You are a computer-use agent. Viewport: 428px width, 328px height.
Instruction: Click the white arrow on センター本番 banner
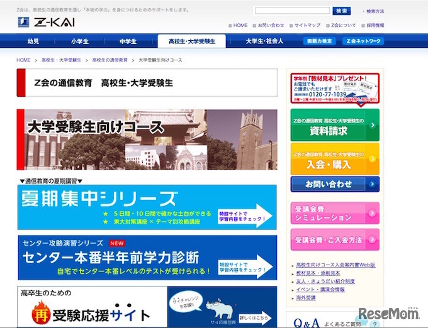pyautogui.click(x=245, y=266)
